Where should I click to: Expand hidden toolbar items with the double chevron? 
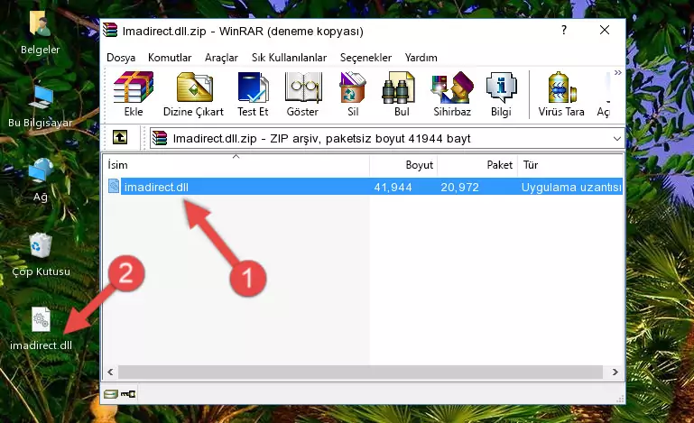[x=618, y=72]
